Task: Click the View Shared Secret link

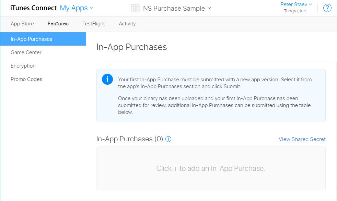Action: 302,139
